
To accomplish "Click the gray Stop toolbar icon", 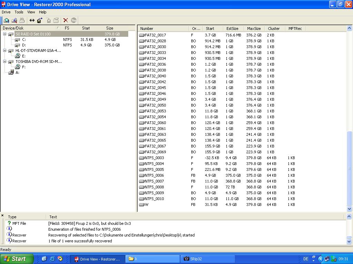I will click(x=74, y=20).
